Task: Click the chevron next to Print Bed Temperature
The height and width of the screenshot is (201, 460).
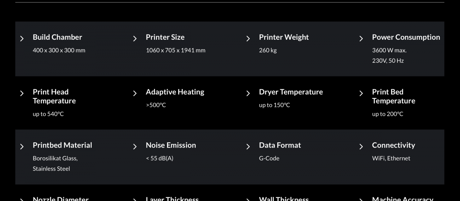Action: click(x=361, y=93)
